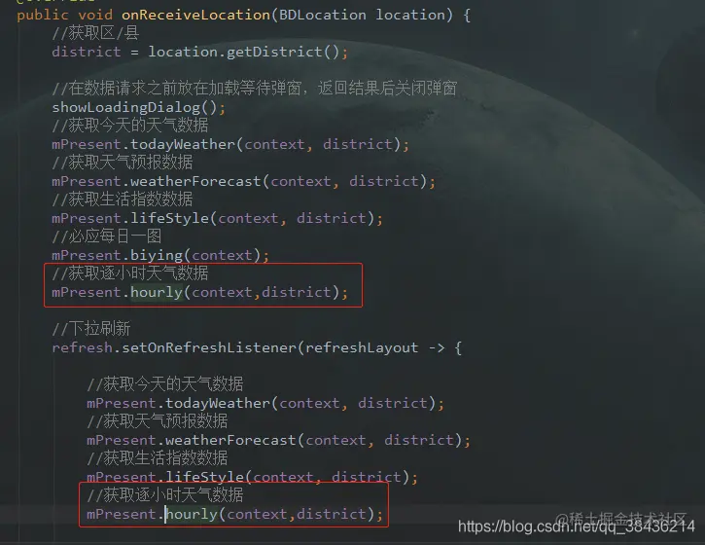Click the //获取区/县 comment line
This screenshot has width=705, height=545.
click(95, 33)
